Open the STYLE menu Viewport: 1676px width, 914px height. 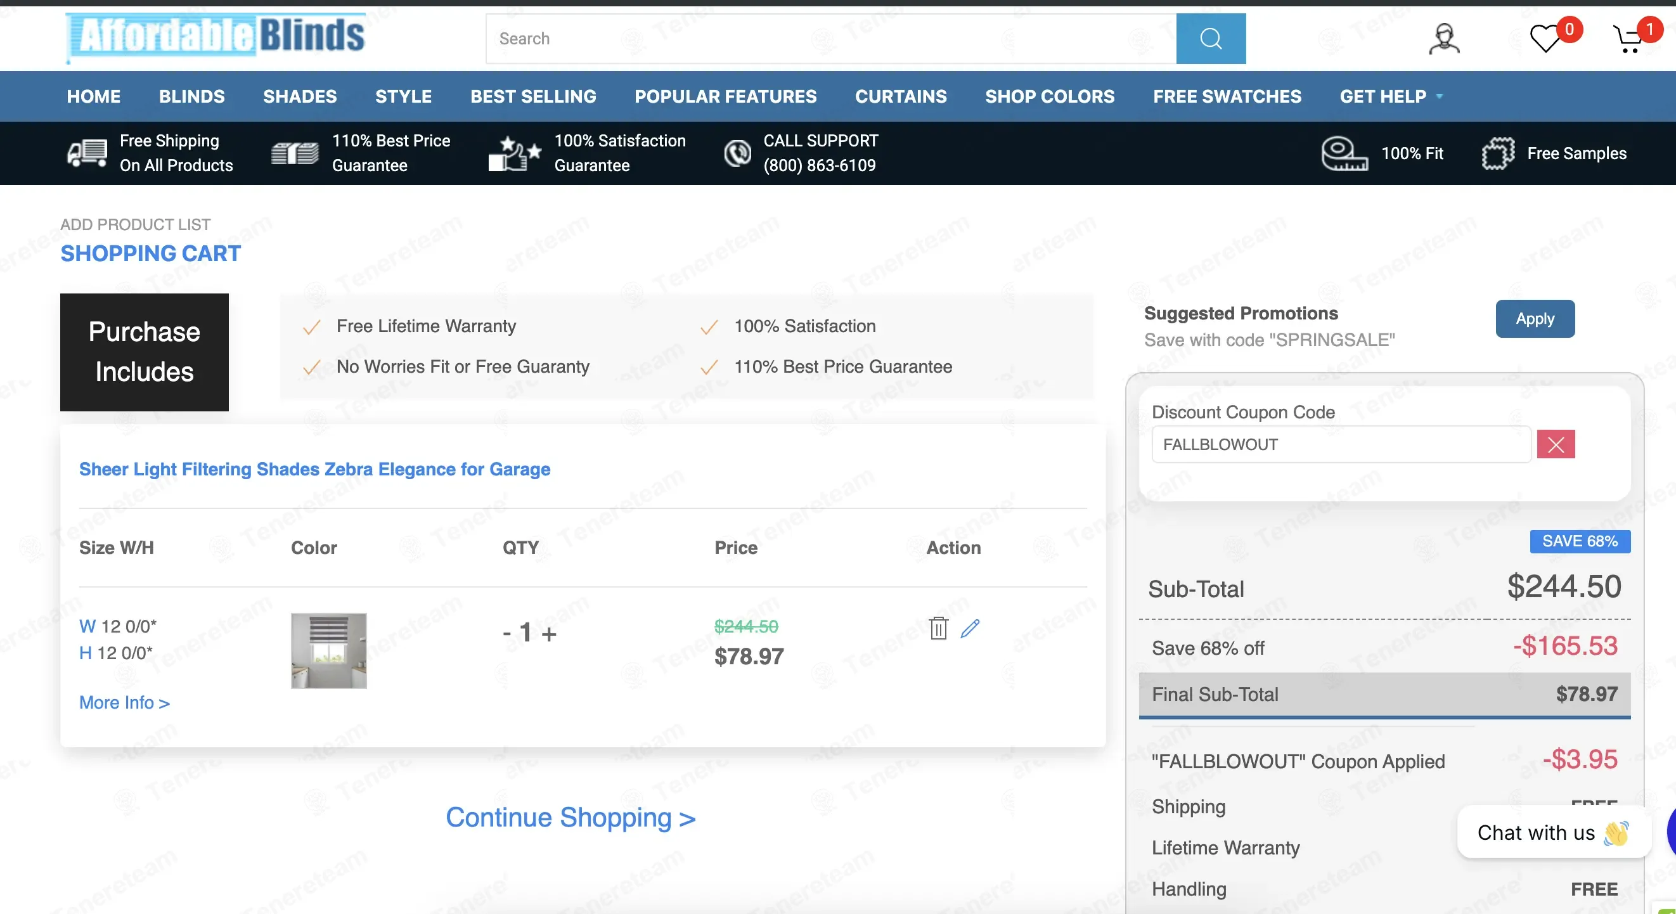pos(403,96)
